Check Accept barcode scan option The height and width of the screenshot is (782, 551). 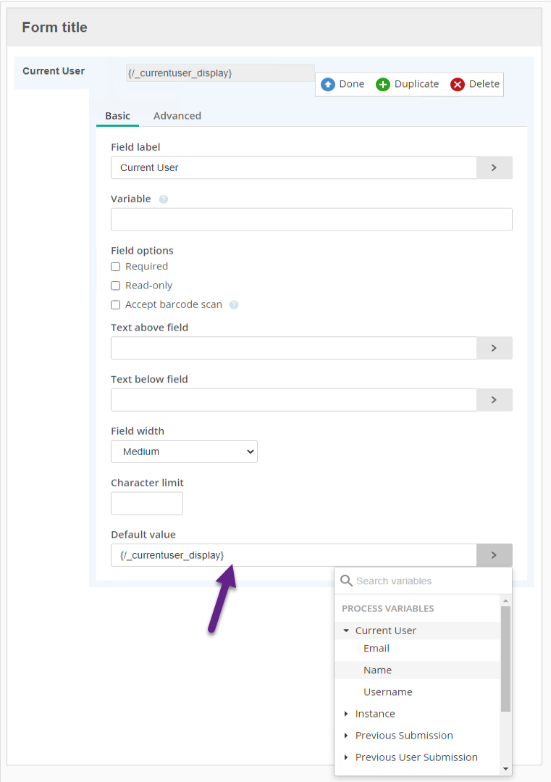(116, 304)
